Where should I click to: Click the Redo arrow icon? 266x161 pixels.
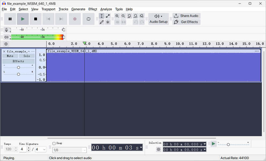(x=142, y=22)
